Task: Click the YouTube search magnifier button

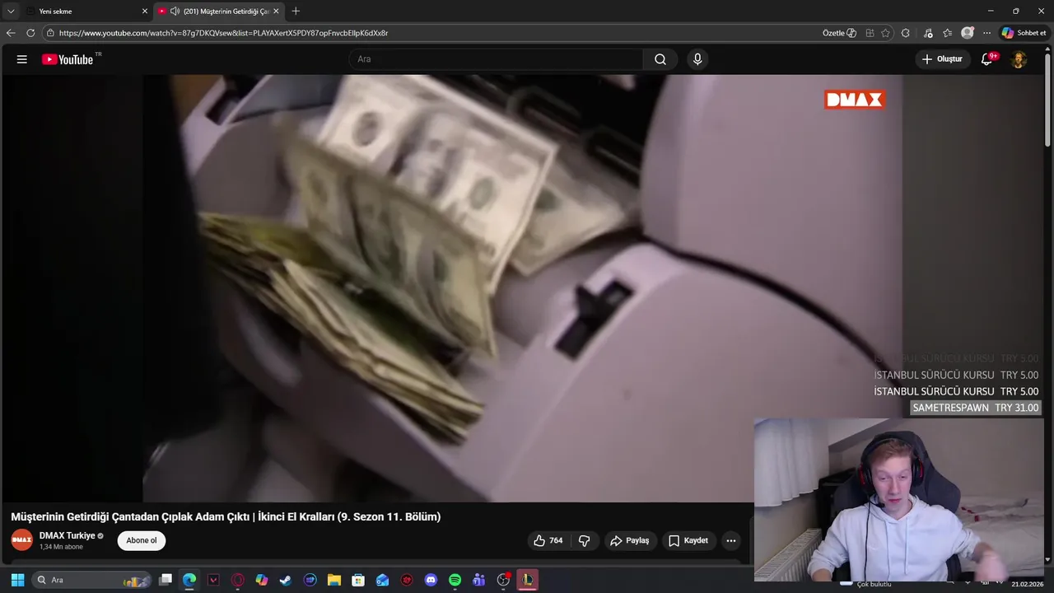Action: pos(660,59)
